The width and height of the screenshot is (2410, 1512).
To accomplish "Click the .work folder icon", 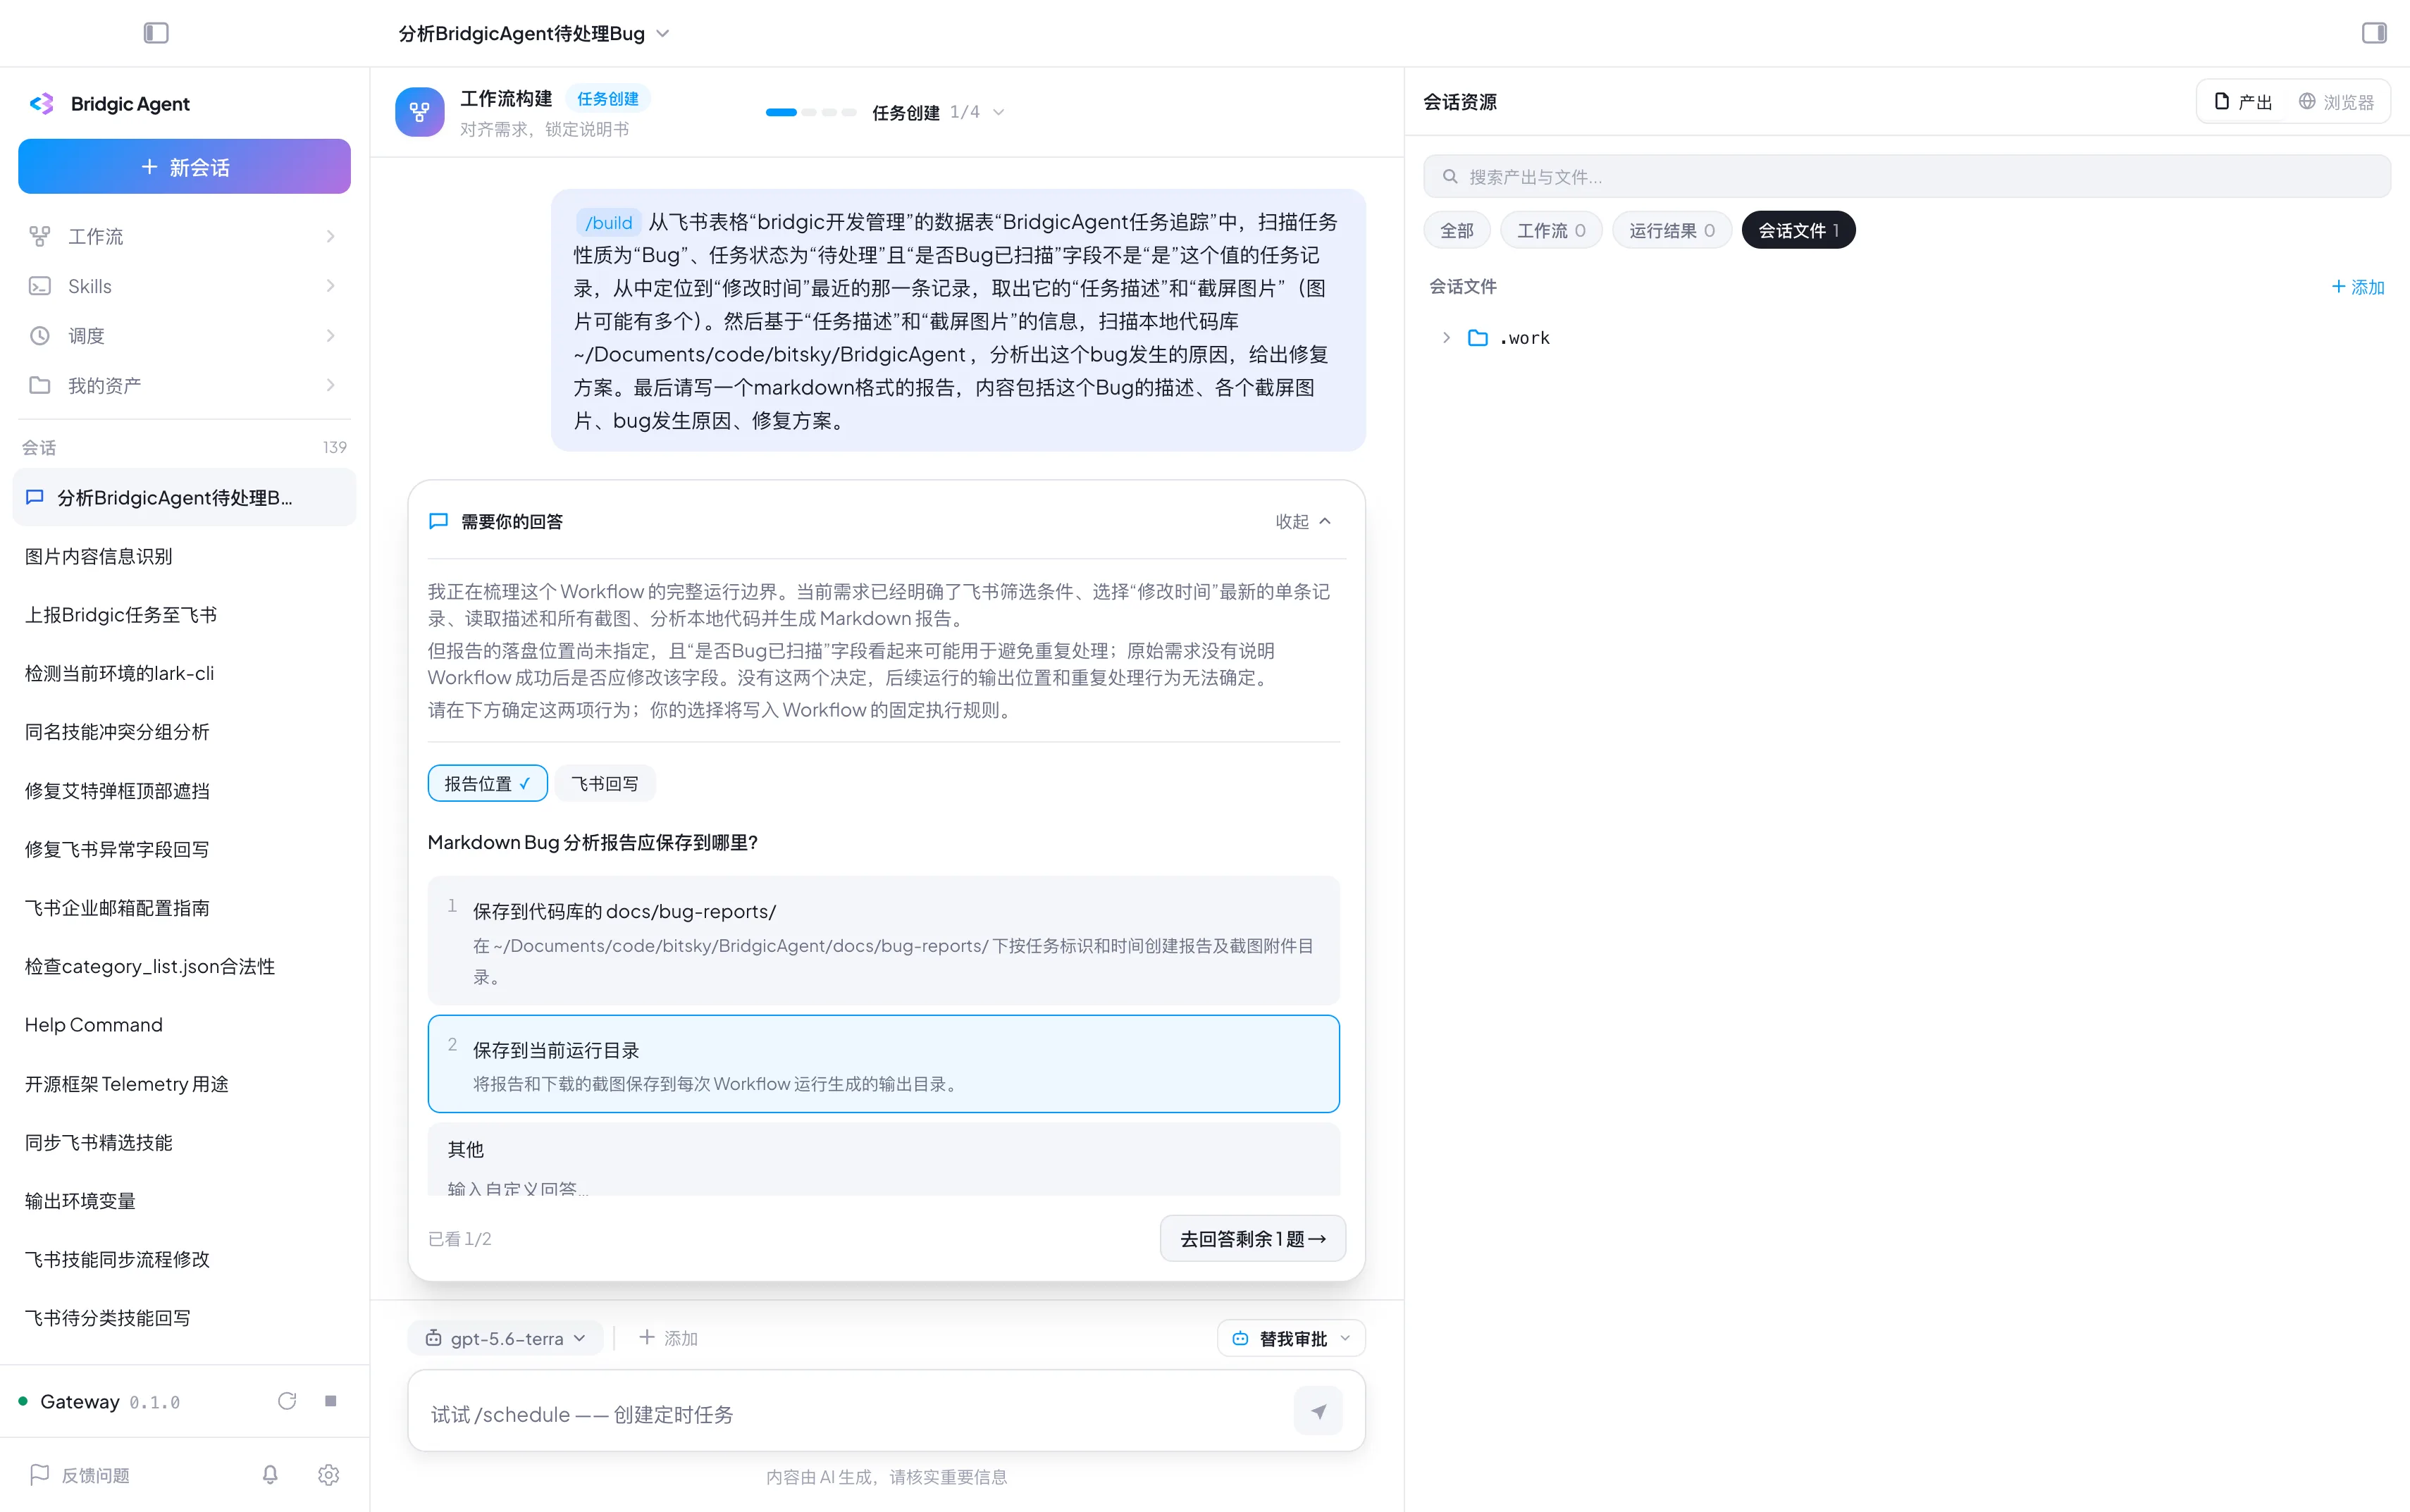I will point(1477,338).
